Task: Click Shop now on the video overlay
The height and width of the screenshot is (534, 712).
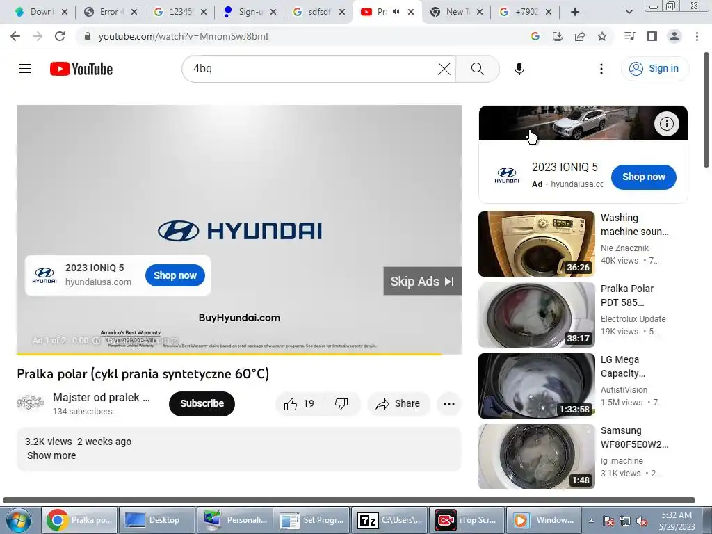Action: [175, 275]
